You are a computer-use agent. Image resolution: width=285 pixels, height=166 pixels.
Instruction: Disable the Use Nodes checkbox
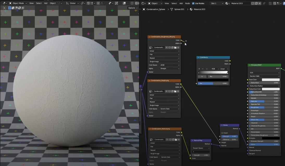click(193, 3)
